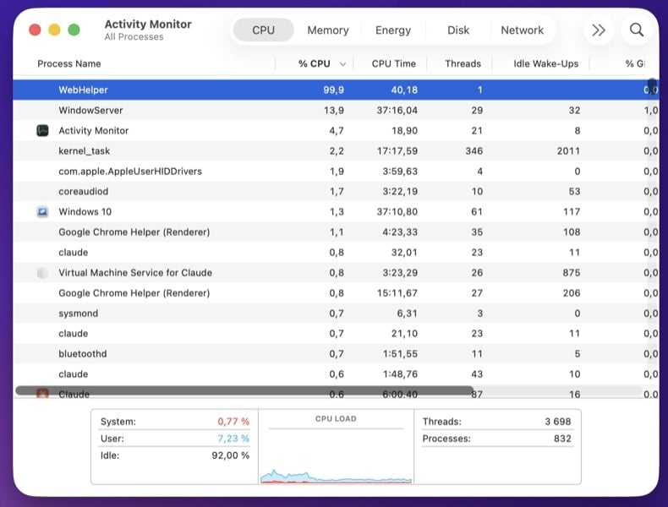
Task: Sort by % CPU column header
Action: [x=314, y=64]
